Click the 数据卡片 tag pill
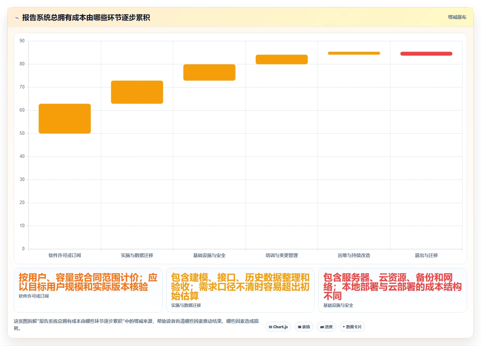Viewport: 481px width, 346px height. (x=352, y=327)
